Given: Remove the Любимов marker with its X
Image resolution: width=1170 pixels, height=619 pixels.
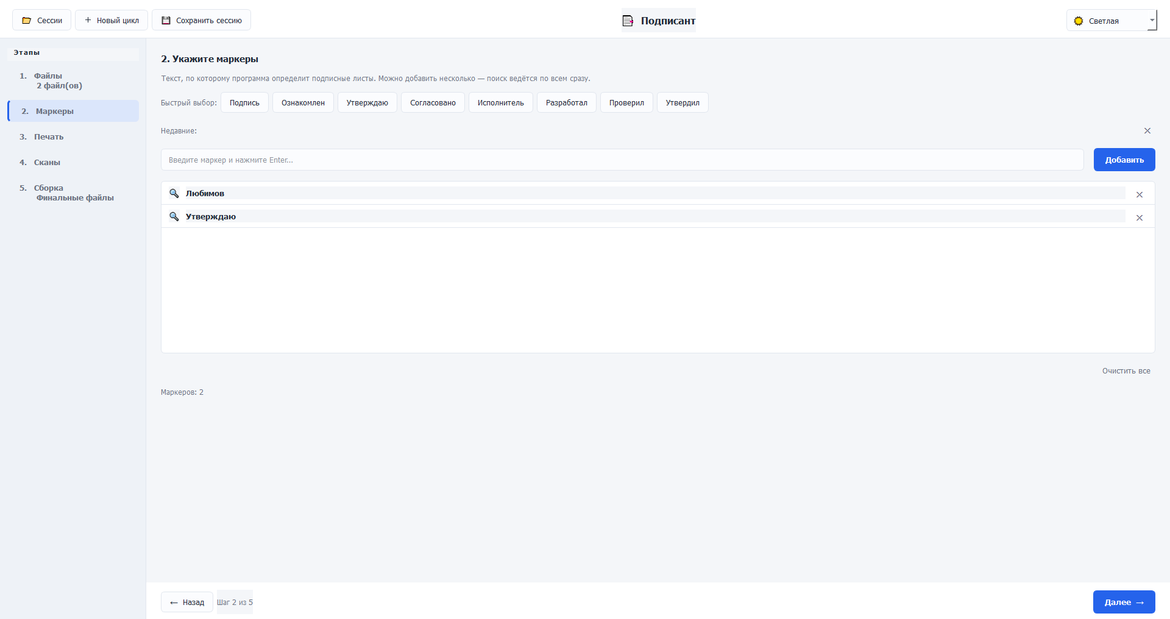Looking at the screenshot, I should pos(1140,194).
